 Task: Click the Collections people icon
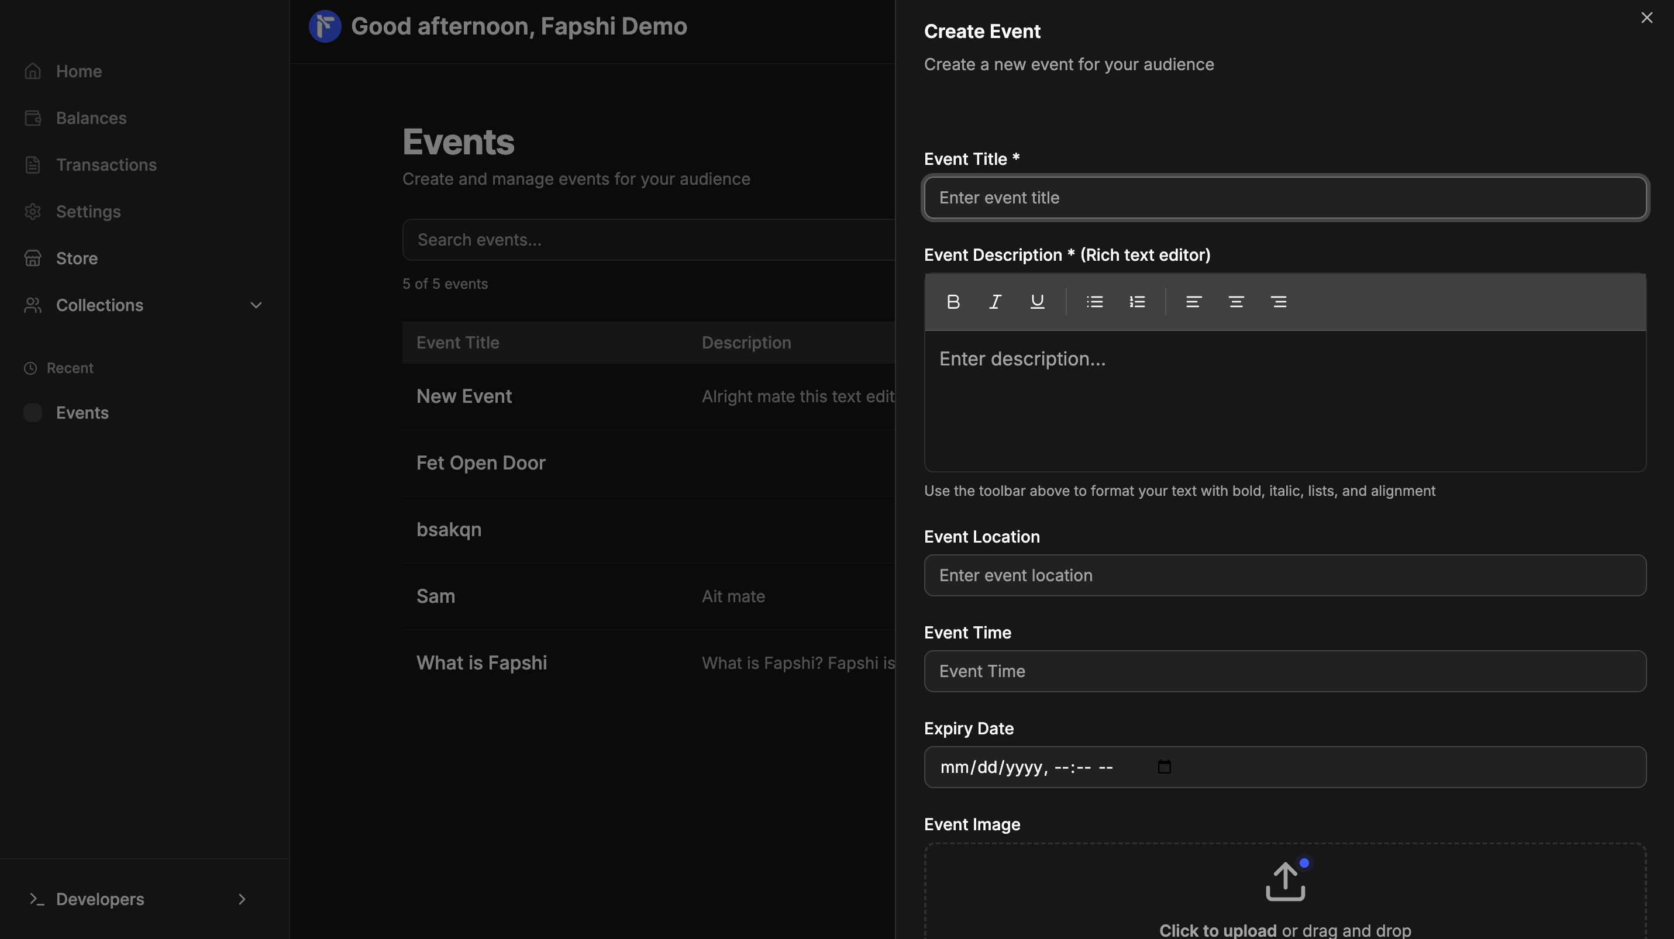pos(33,305)
